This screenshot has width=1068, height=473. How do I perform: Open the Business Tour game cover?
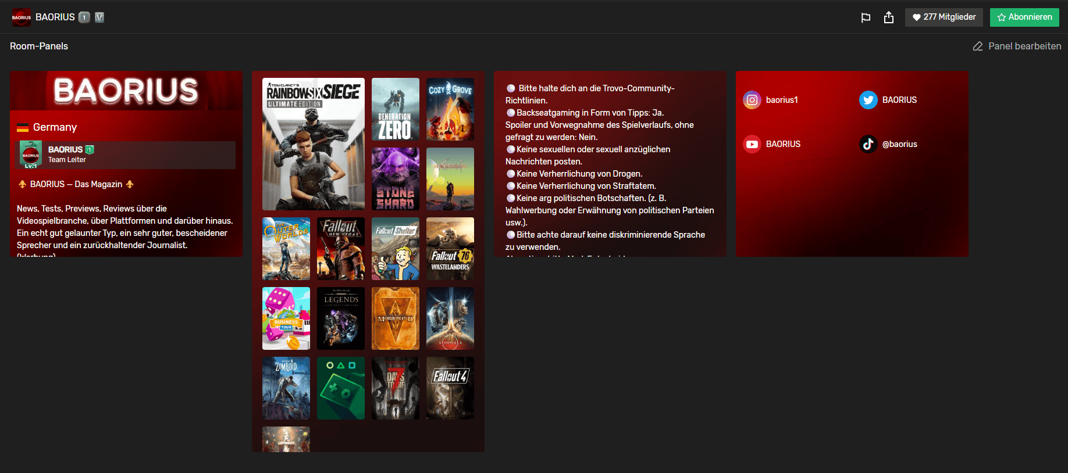pos(286,318)
